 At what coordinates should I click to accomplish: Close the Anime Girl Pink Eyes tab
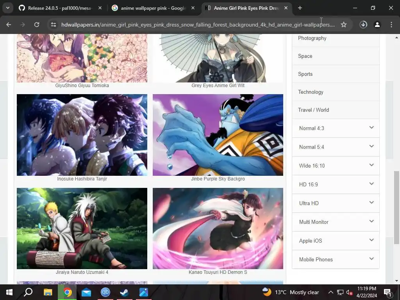[286, 8]
